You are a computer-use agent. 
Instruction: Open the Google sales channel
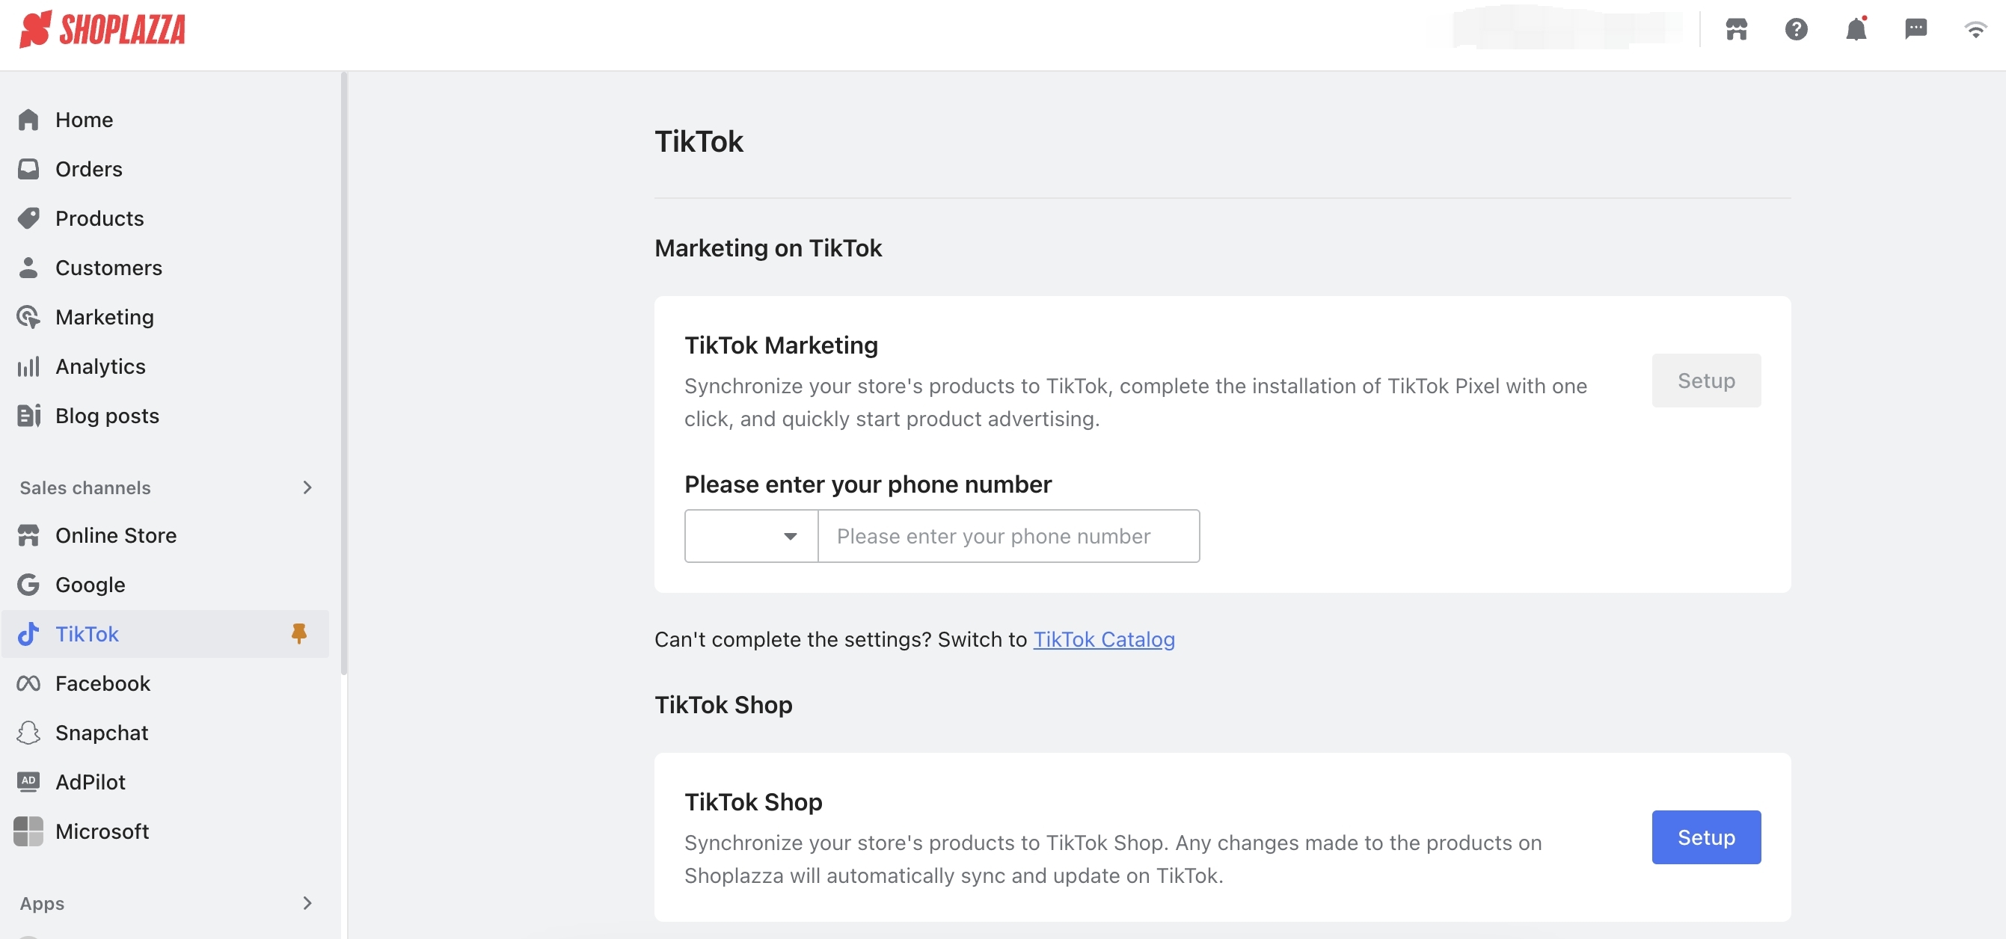tap(90, 584)
